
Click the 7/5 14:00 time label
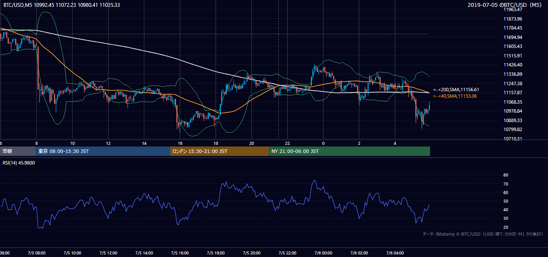click(144, 253)
